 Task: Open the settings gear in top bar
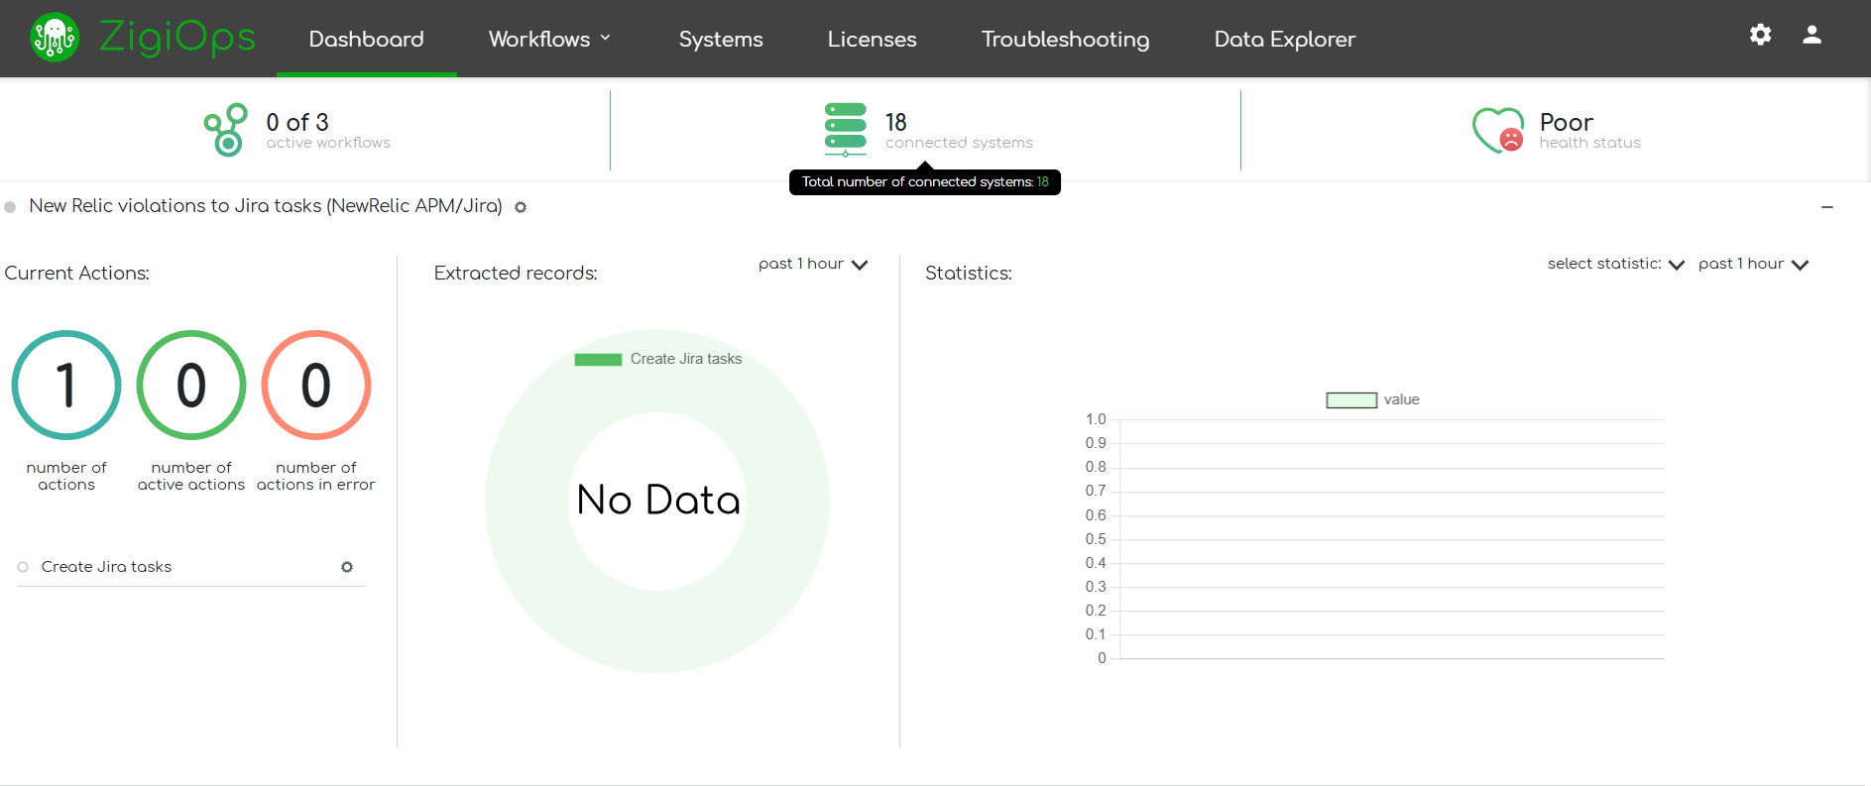[x=1760, y=35]
